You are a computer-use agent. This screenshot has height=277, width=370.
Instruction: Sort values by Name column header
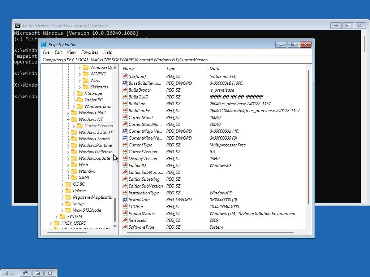click(x=142, y=68)
